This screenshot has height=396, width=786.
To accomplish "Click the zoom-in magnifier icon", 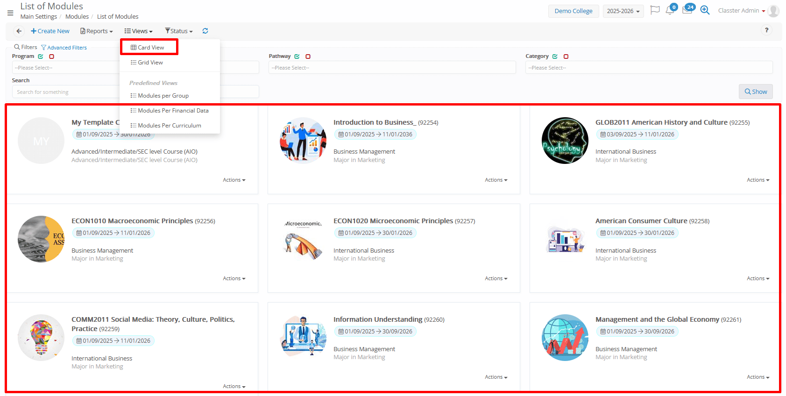I will coord(705,10).
